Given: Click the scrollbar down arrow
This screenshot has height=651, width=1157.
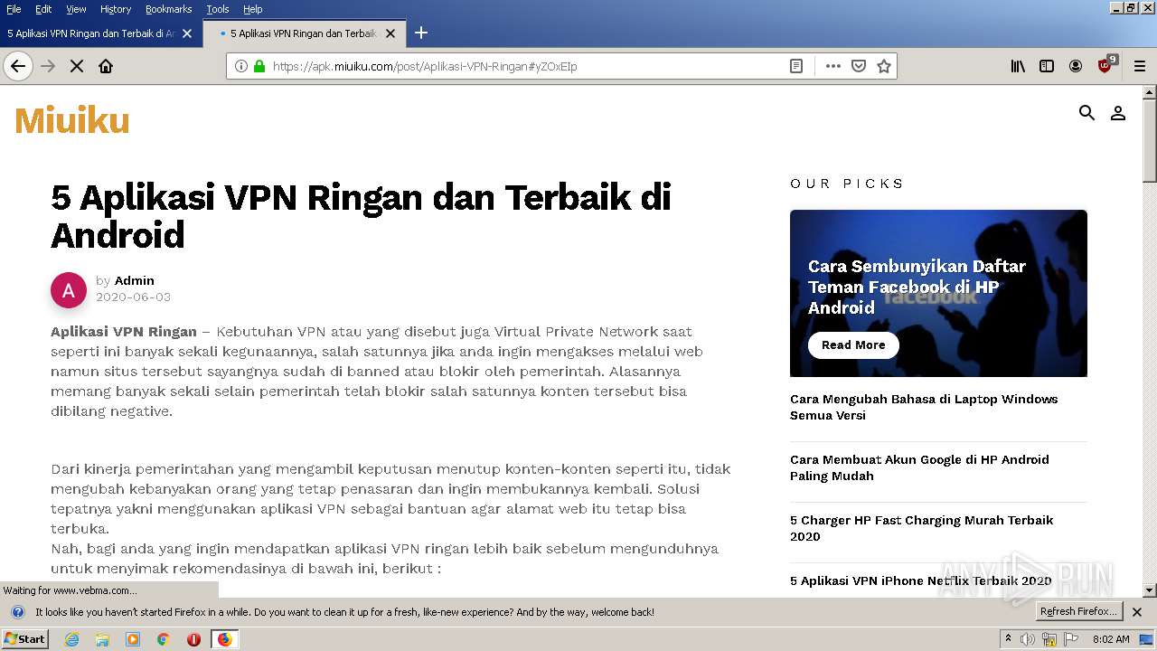Looking at the screenshot, I should click(1150, 590).
